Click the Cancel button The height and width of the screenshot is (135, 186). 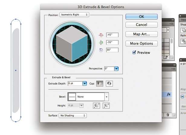coord(142,25)
